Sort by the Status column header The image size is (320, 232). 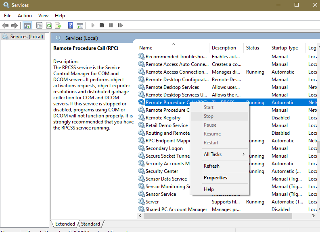point(256,48)
